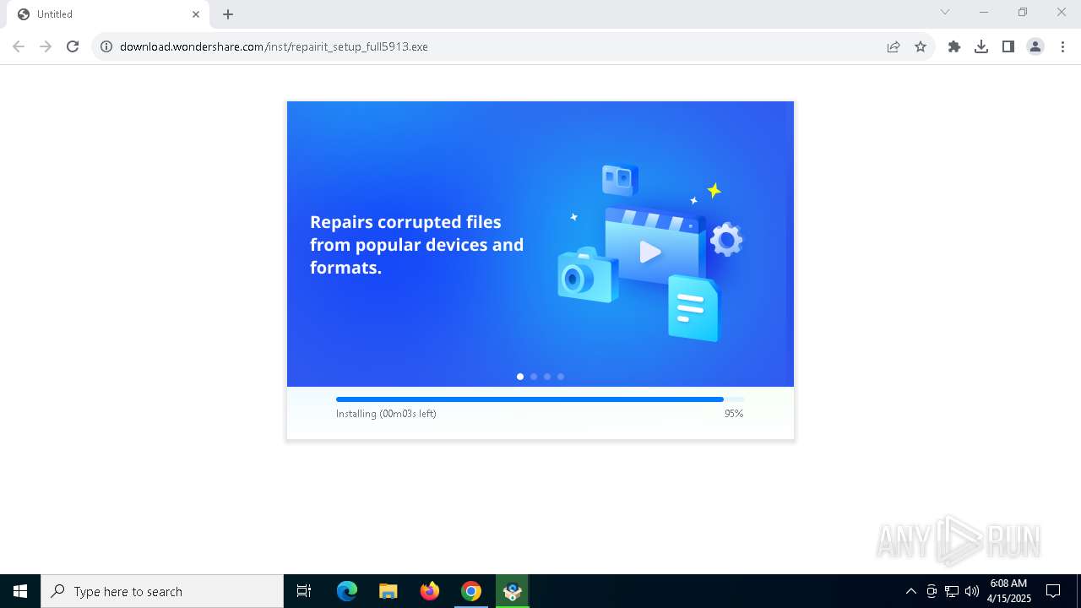
Task: Click the installation progress bar
Action: pos(540,399)
